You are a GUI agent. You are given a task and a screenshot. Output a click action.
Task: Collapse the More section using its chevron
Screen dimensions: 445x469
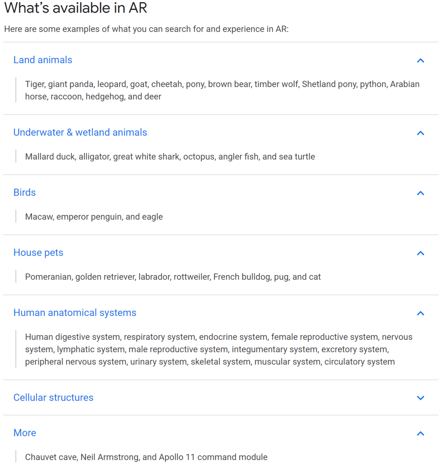pos(420,434)
